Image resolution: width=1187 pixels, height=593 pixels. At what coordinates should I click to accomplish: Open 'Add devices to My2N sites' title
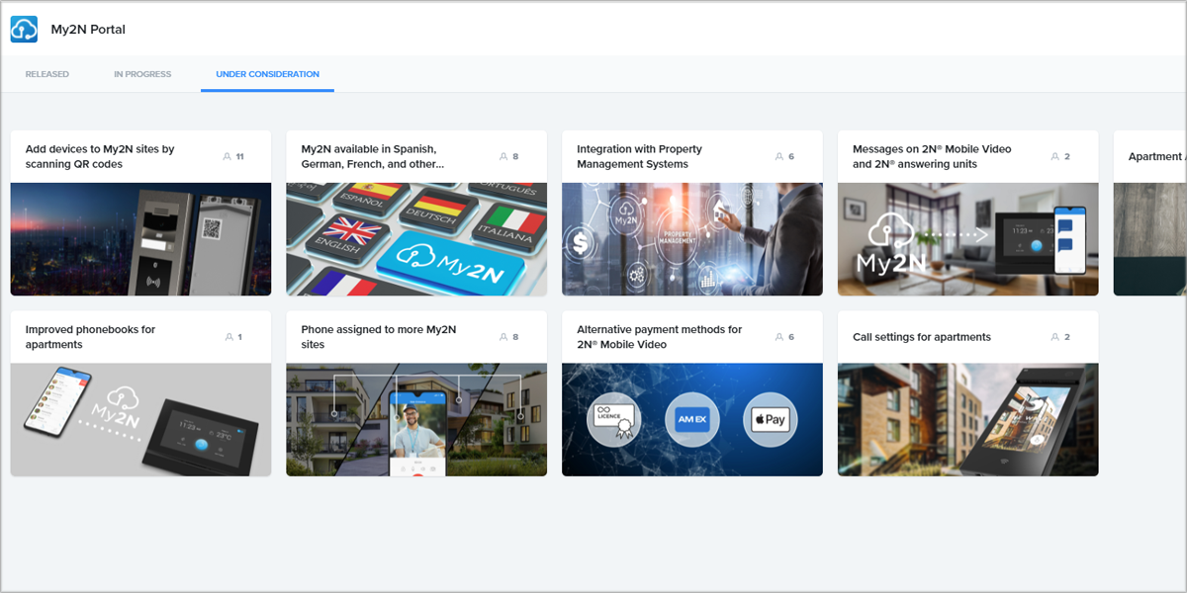[x=100, y=156]
